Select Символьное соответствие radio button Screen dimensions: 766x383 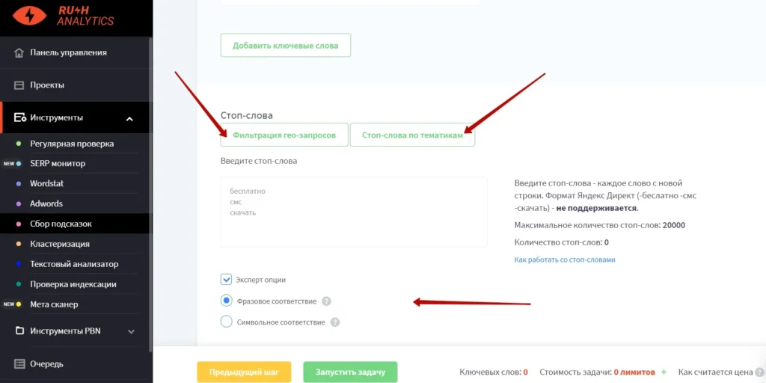226,322
